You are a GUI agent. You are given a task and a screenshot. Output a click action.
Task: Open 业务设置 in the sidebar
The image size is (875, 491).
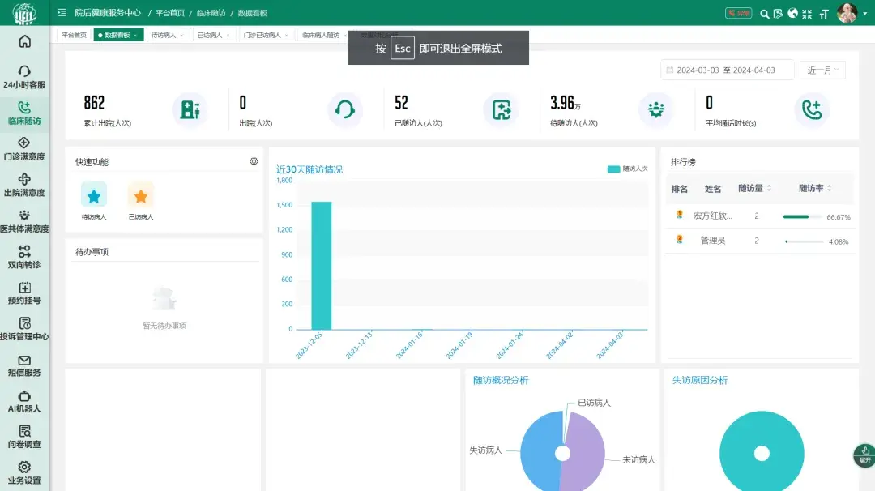click(x=24, y=473)
